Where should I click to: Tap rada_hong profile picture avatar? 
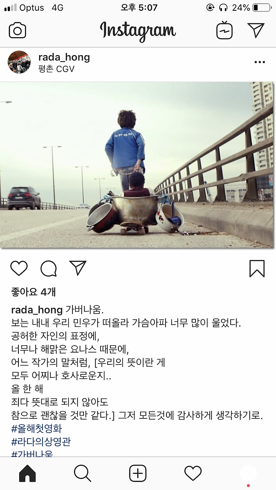tap(19, 62)
